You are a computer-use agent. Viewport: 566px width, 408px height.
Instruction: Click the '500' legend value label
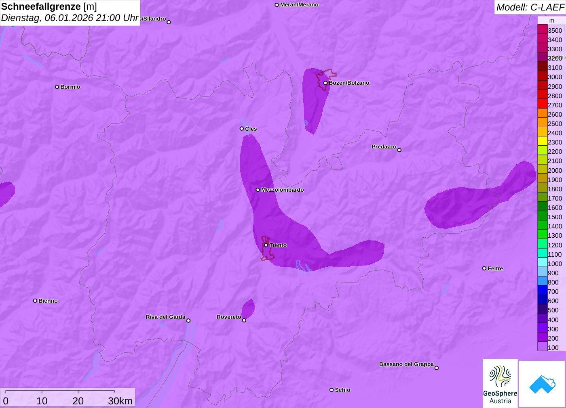(553, 310)
